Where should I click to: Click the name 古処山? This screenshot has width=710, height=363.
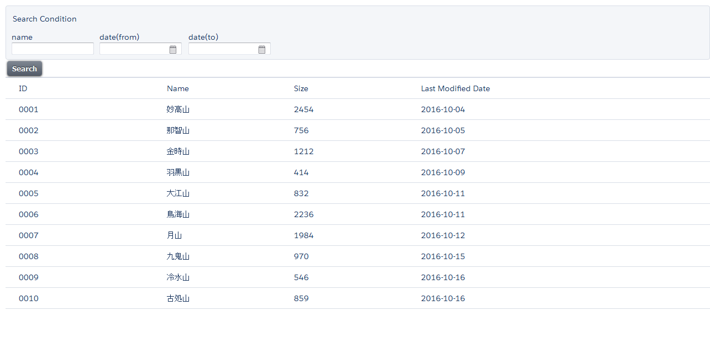pyautogui.click(x=178, y=298)
